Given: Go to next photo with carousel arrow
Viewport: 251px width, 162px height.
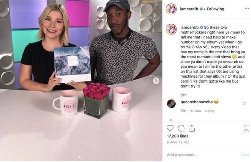Looking at the screenshot, I should [x=156, y=81].
